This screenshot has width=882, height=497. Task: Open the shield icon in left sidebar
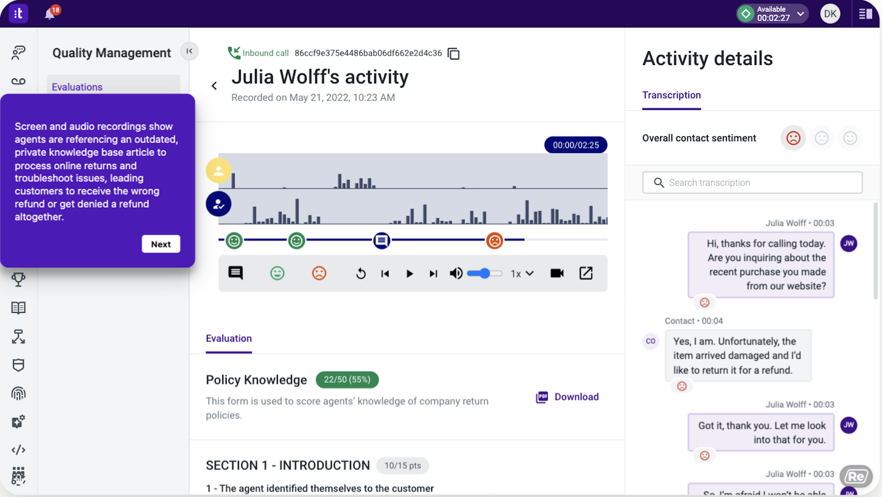coord(18,365)
